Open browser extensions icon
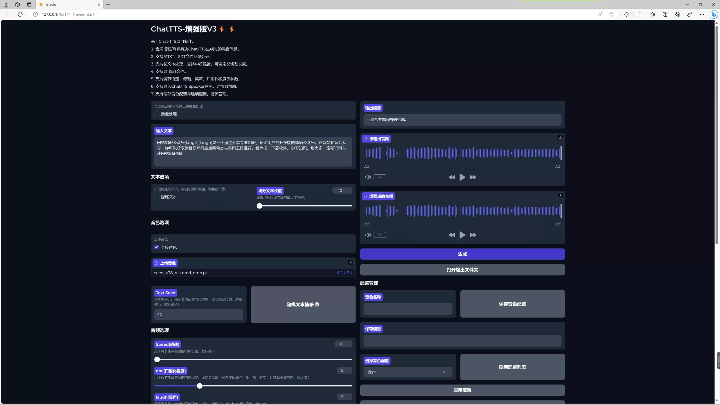720x405 pixels. click(x=626, y=14)
